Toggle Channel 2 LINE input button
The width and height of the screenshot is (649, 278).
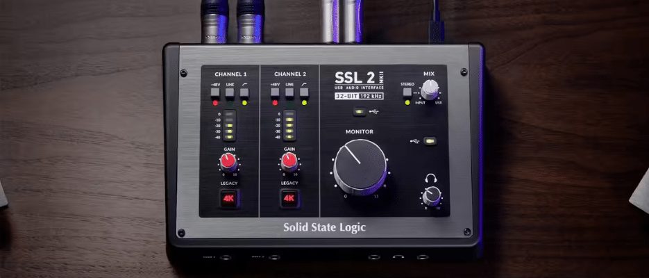point(289,92)
